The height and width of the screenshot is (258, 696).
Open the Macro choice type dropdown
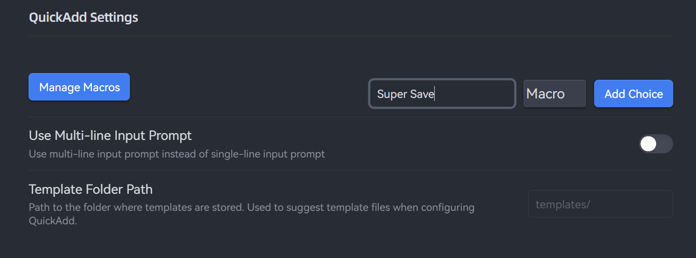(554, 94)
